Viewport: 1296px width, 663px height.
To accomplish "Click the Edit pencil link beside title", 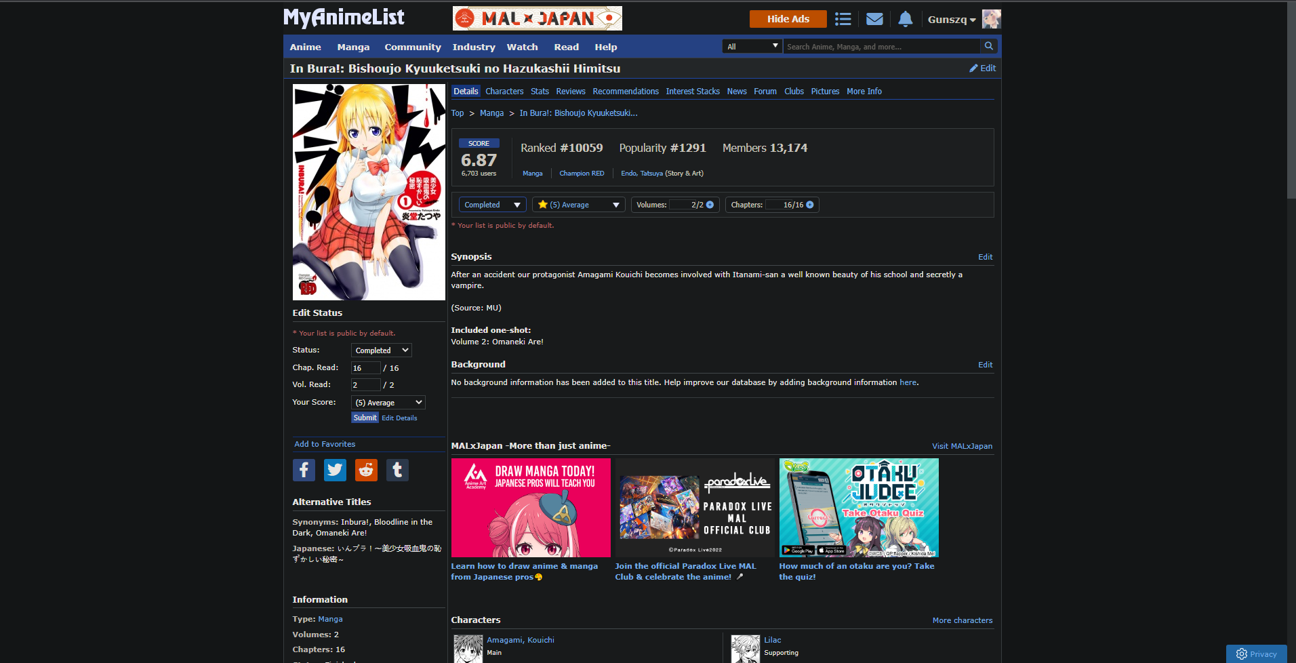I will click(982, 68).
